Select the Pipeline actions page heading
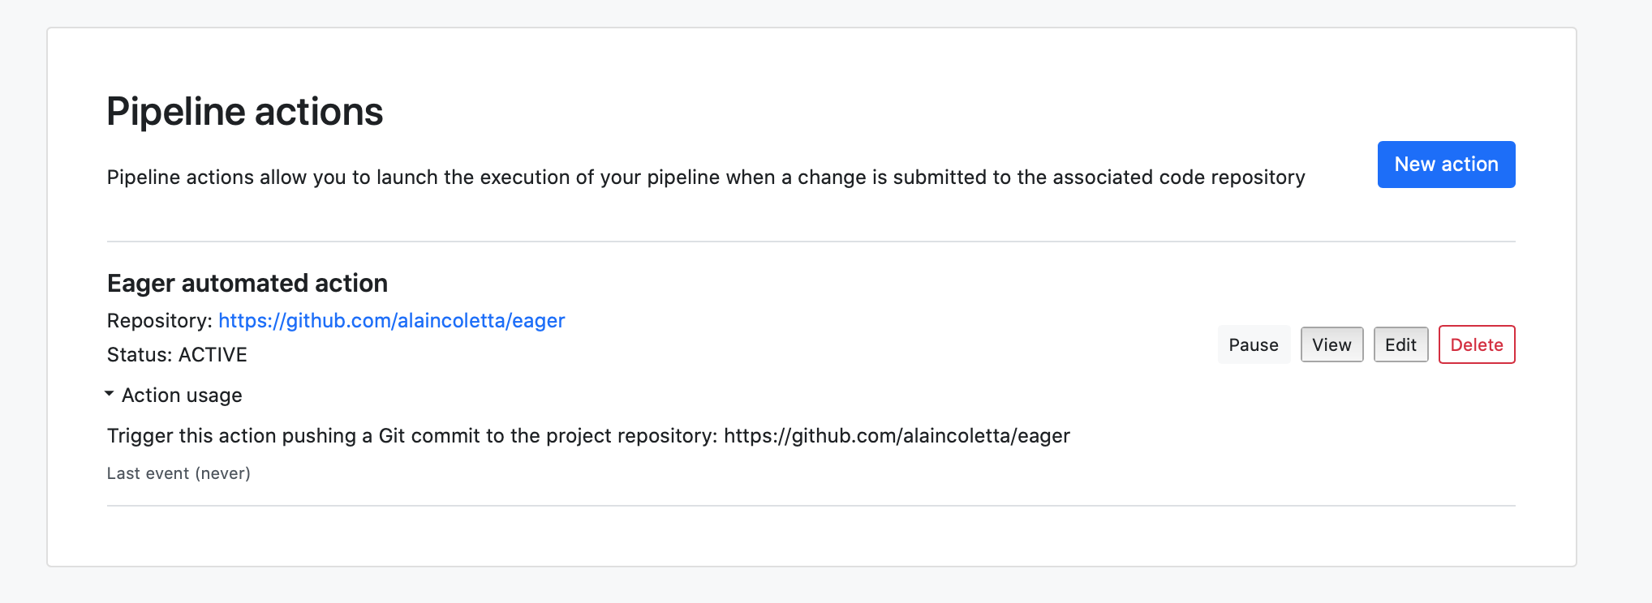 point(245,111)
